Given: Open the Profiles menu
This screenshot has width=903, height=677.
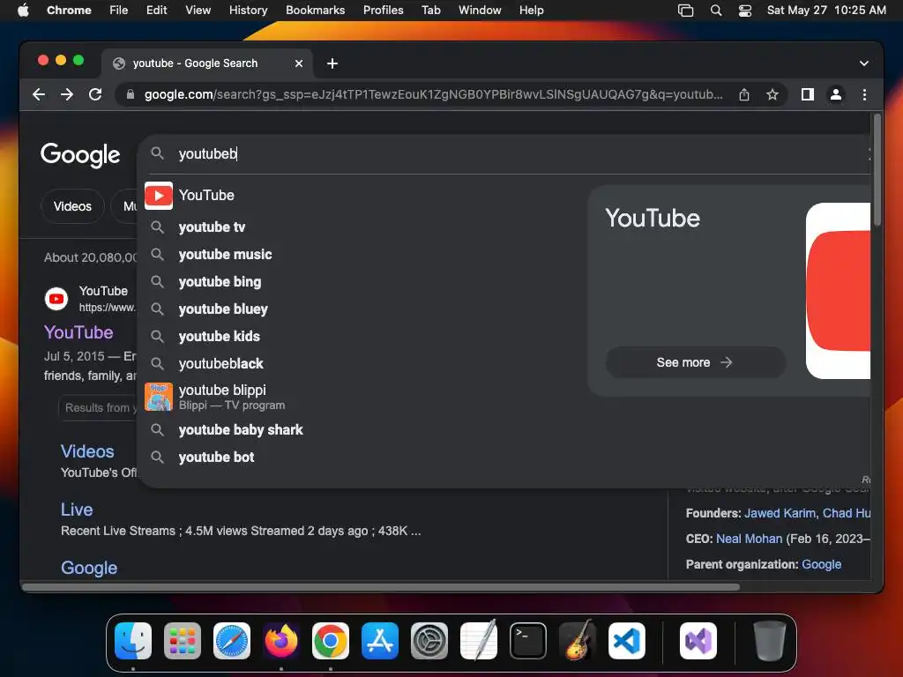Looking at the screenshot, I should click(383, 10).
